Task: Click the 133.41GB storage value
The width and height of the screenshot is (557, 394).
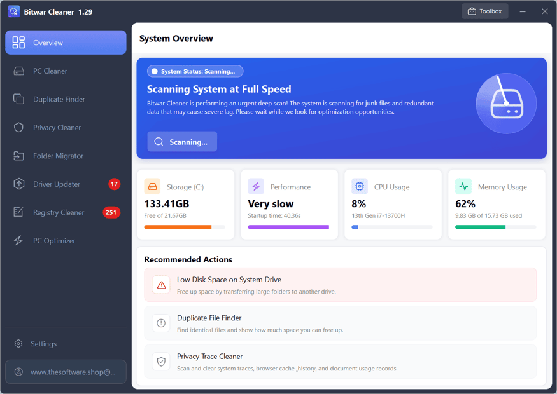Action: click(x=167, y=203)
